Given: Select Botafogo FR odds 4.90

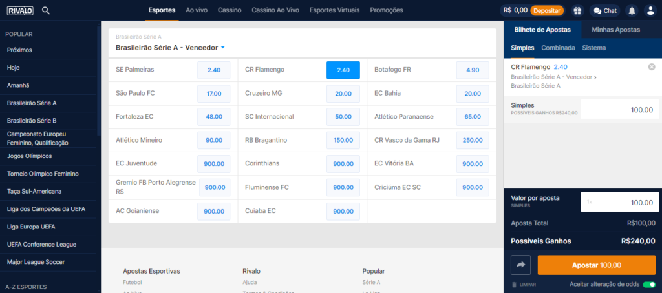Looking at the screenshot, I should (473, 70).
